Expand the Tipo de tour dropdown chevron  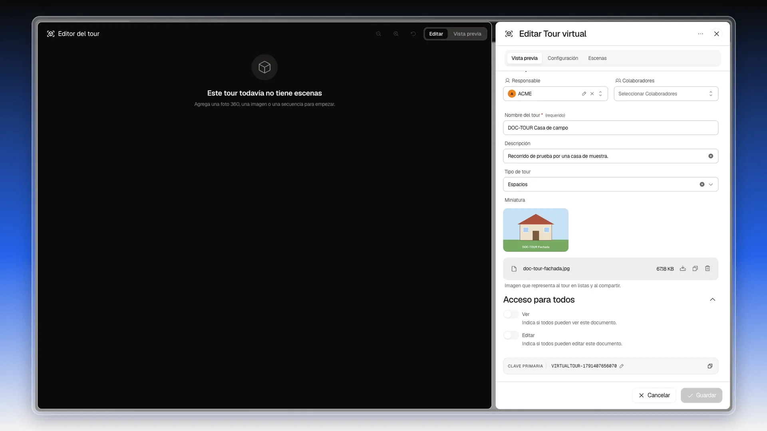point(711,184)
